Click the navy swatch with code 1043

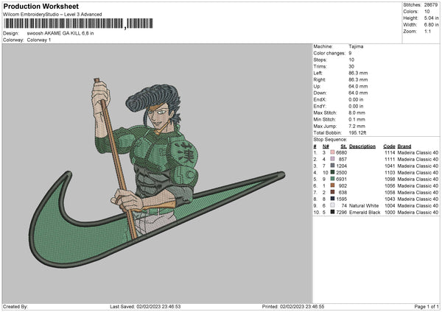pos(332,199)
